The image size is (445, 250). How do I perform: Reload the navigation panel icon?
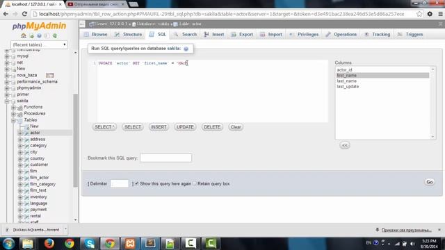(x=55, y=35)
